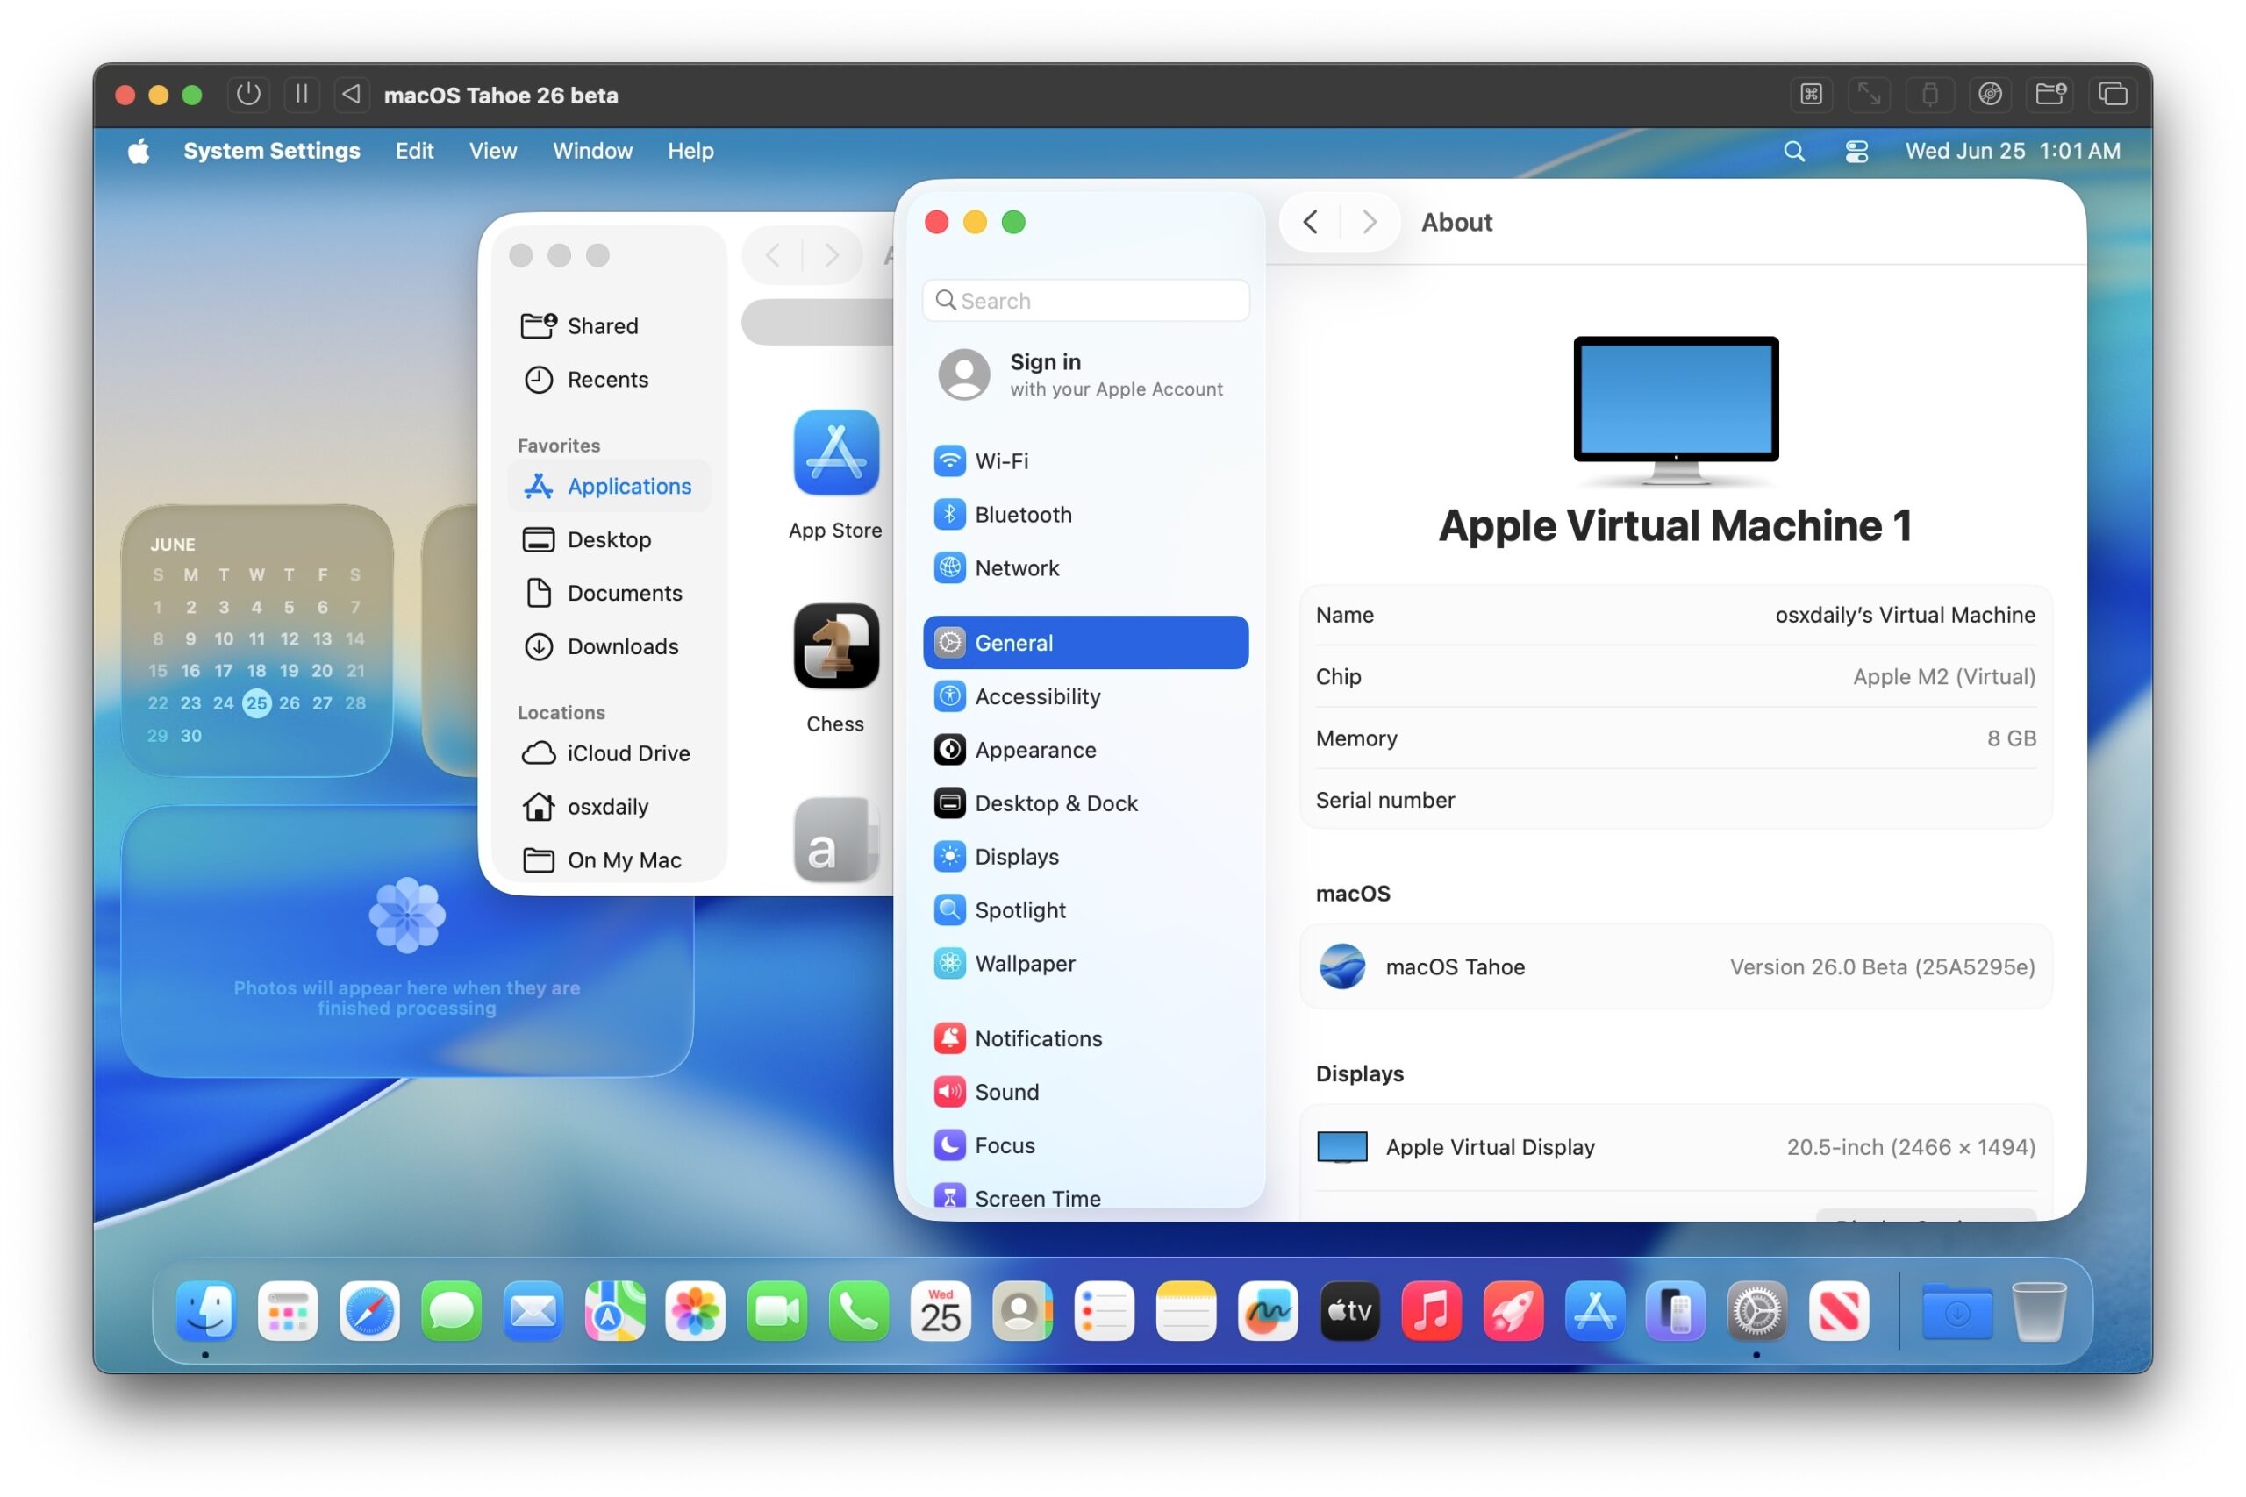Click the forward chevron in the About header
This screenshot has width=2246, height=1497.
[1370, 222]
